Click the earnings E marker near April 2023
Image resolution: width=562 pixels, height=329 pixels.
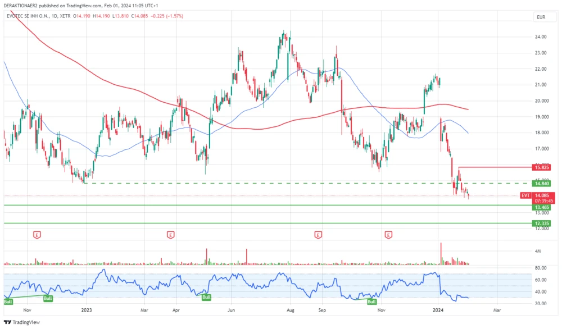click(170, 234)
